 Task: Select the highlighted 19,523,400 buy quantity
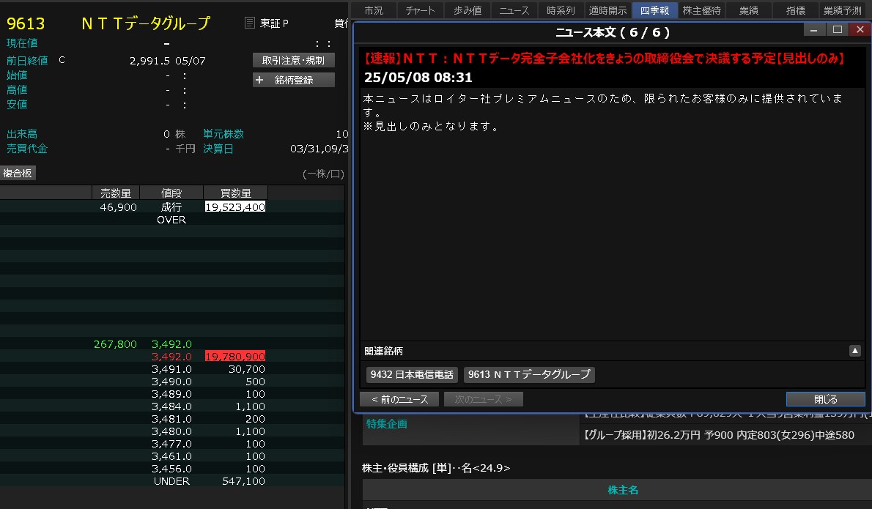tap(235, 207)
